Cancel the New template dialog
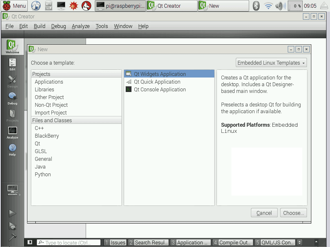The image size is (330, 247). 264,213
